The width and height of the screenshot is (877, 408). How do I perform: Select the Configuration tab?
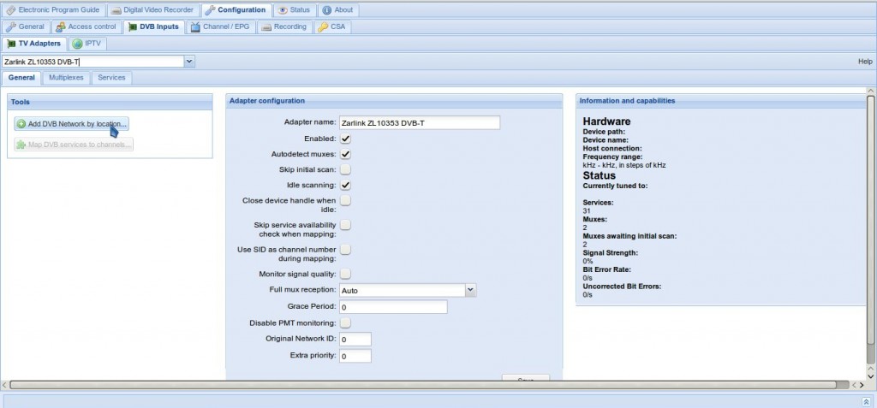pos(236,10)
